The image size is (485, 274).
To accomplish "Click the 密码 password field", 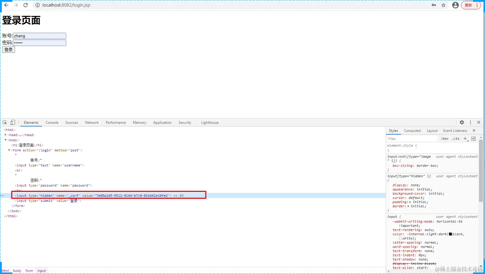I will (x=39, y=43).
